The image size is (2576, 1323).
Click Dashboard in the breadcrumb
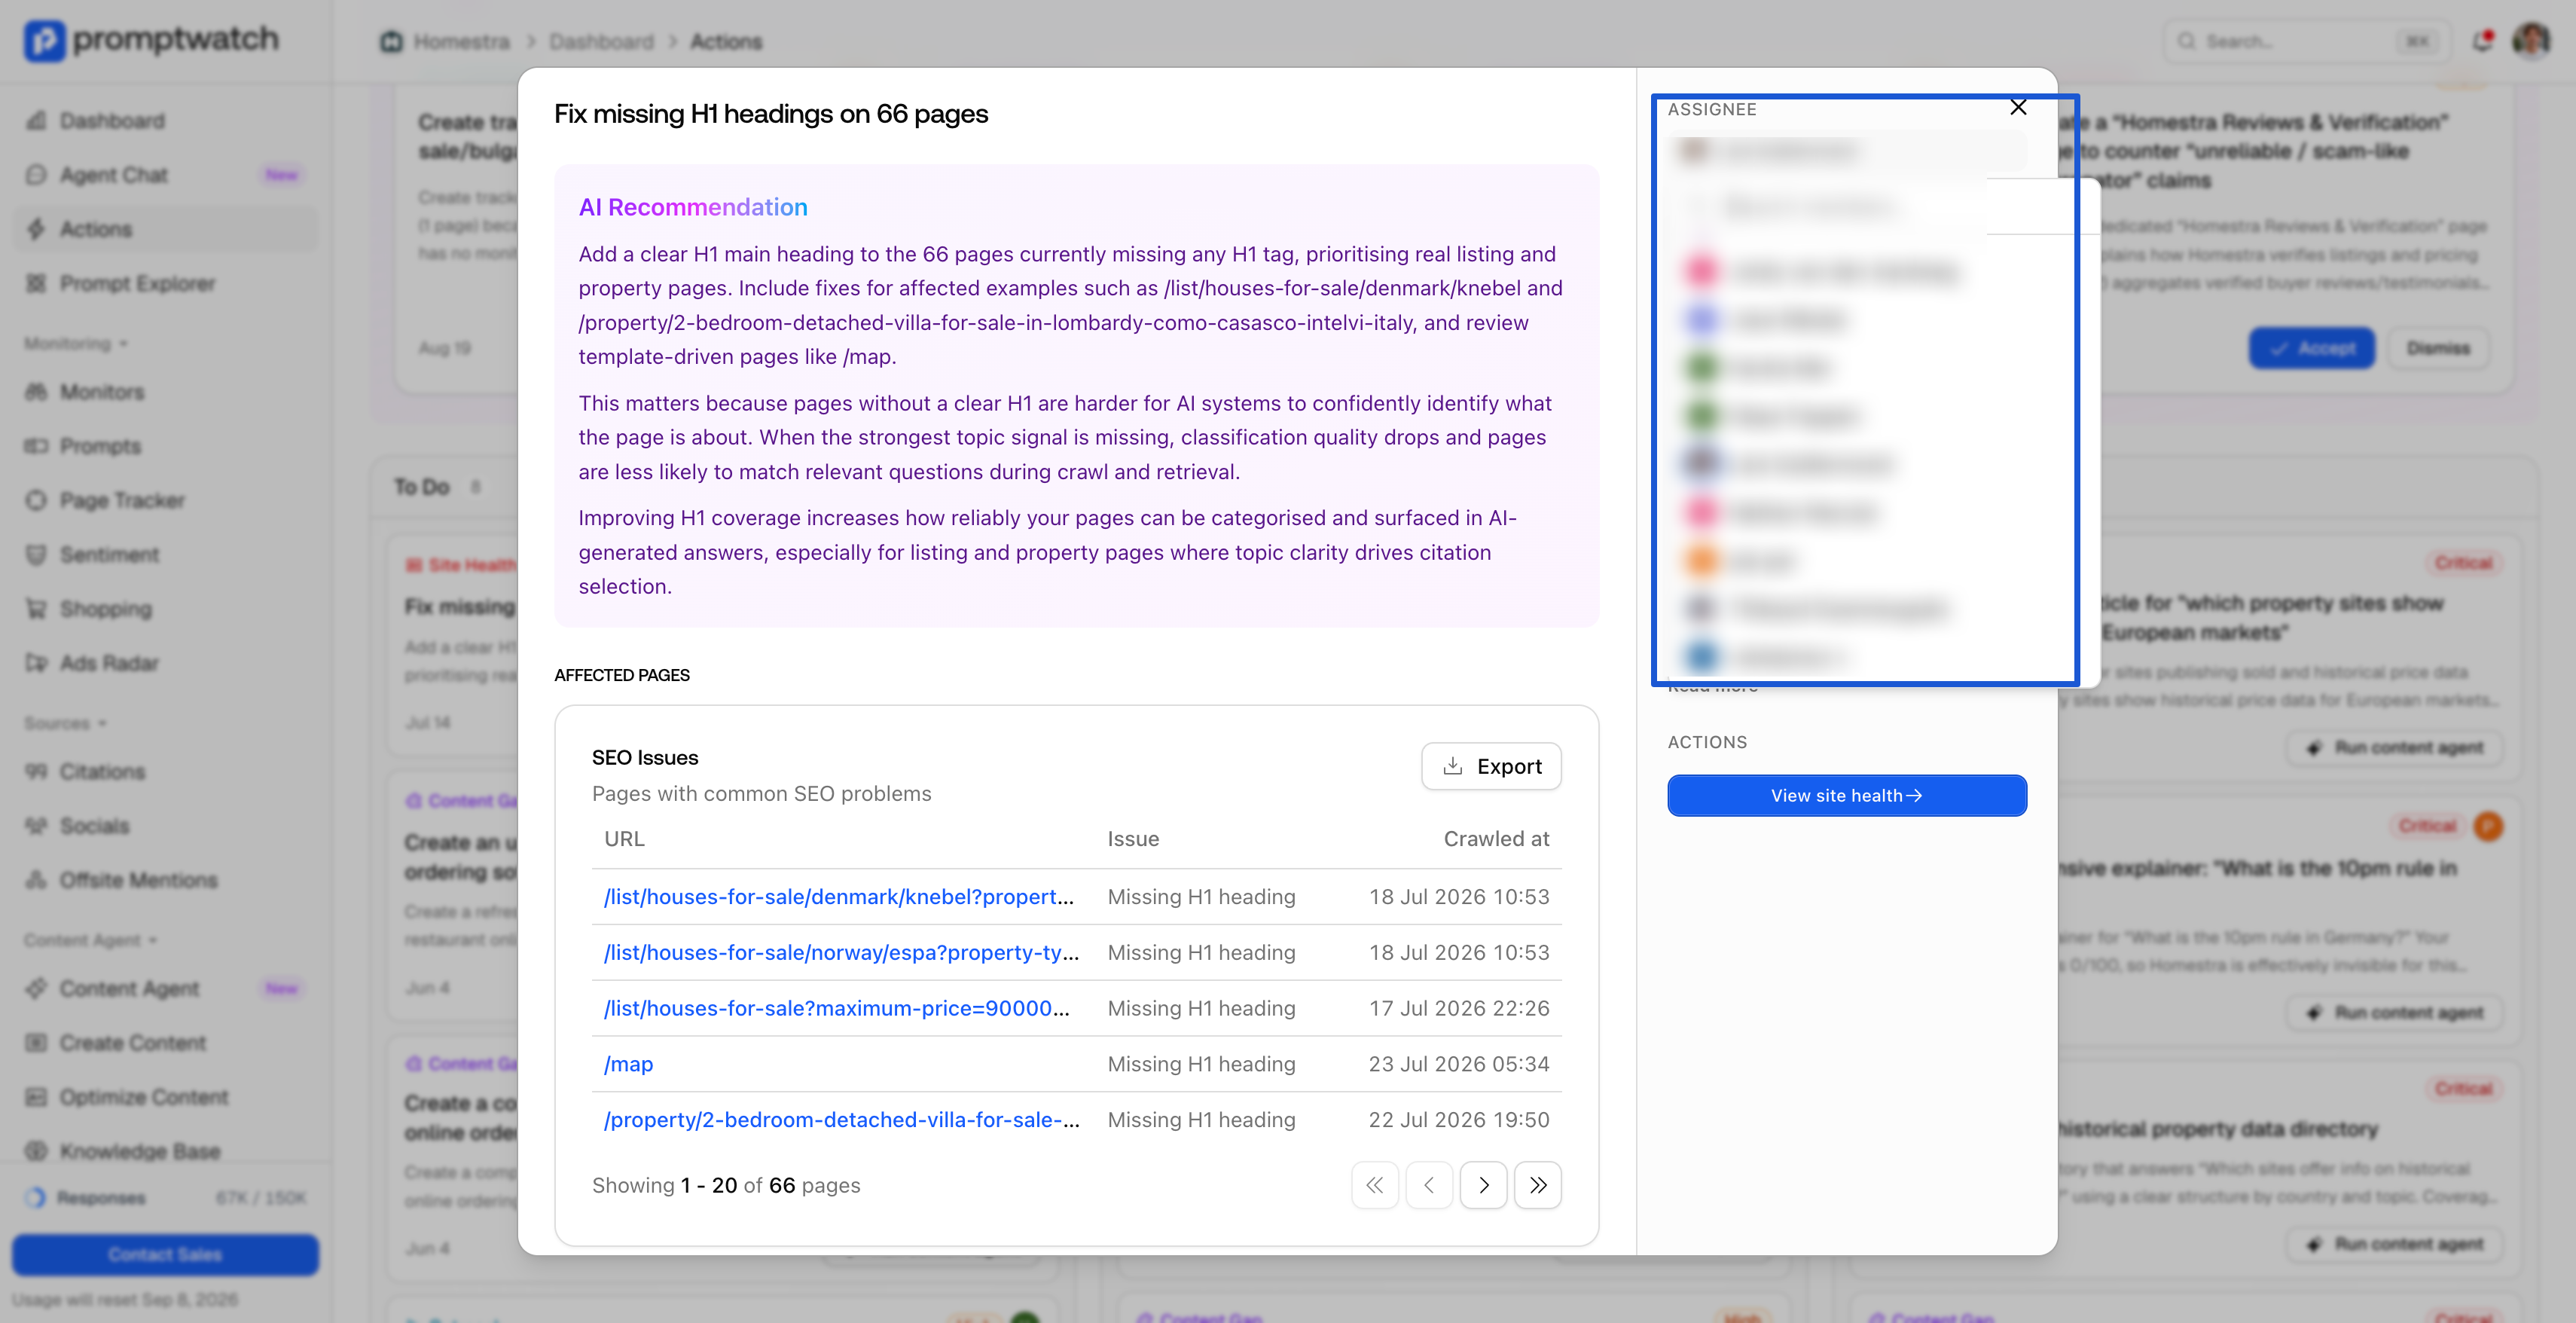tap(601, 42)
